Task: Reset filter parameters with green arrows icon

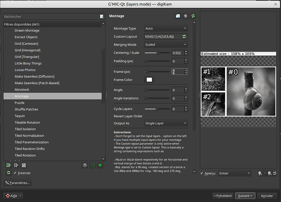Action: (x=193, y=16)
